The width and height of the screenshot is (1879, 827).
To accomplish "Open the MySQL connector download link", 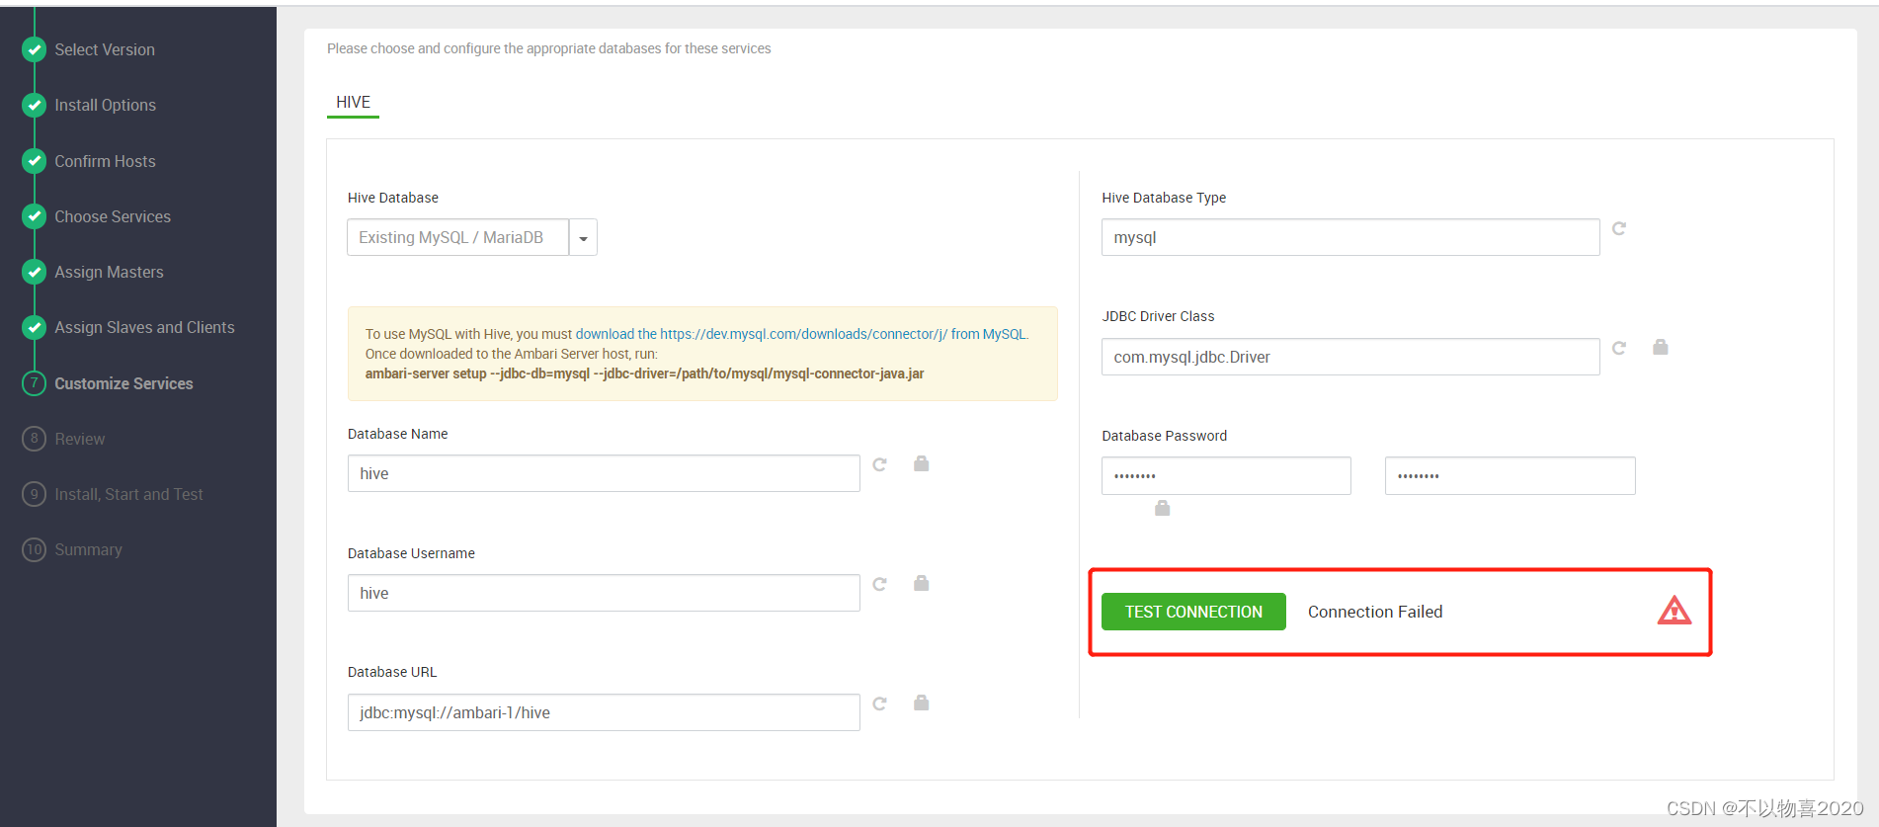I will click(x=802, y=334).
